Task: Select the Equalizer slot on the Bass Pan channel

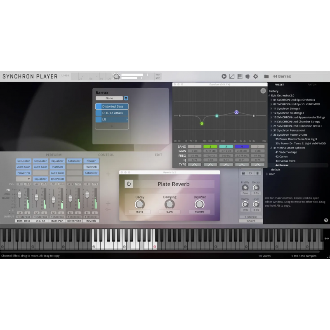Action: point(57,161)
